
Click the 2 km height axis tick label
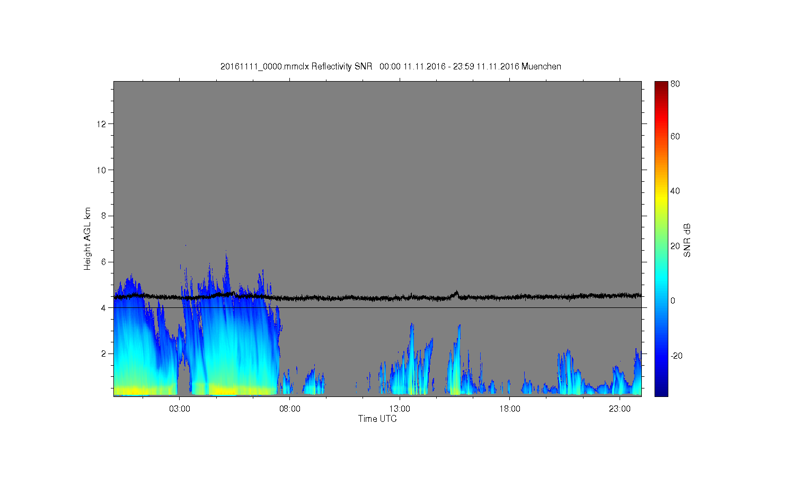pyautogui.click(x=104, y=354)
